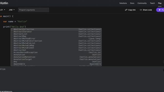Select Appendable in the suggestion list
Viewport: 164px width, 92px height.
56,64
